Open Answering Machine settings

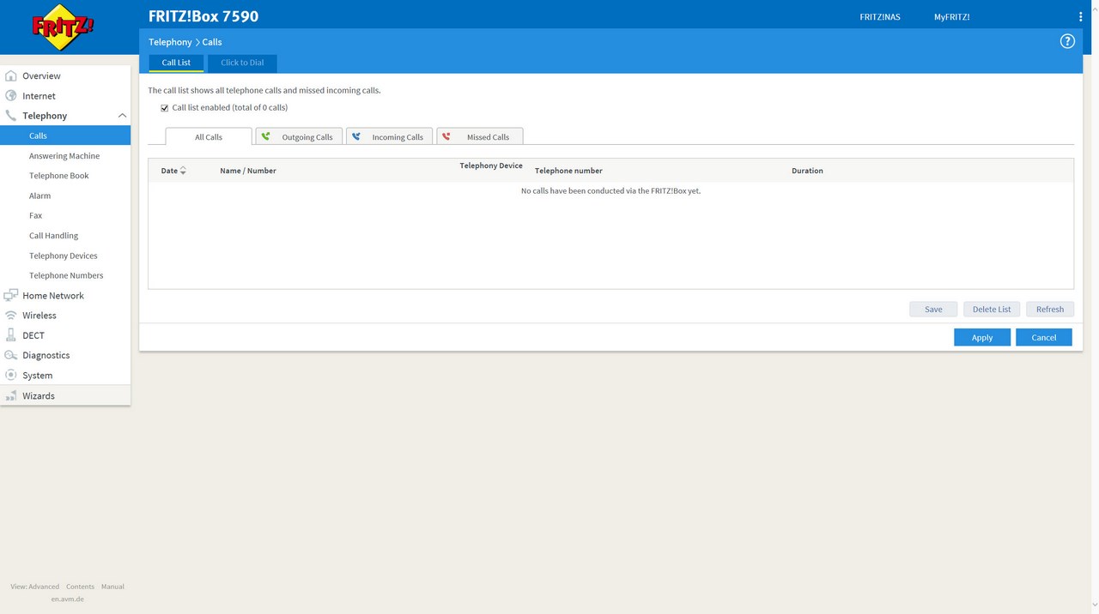65,156
